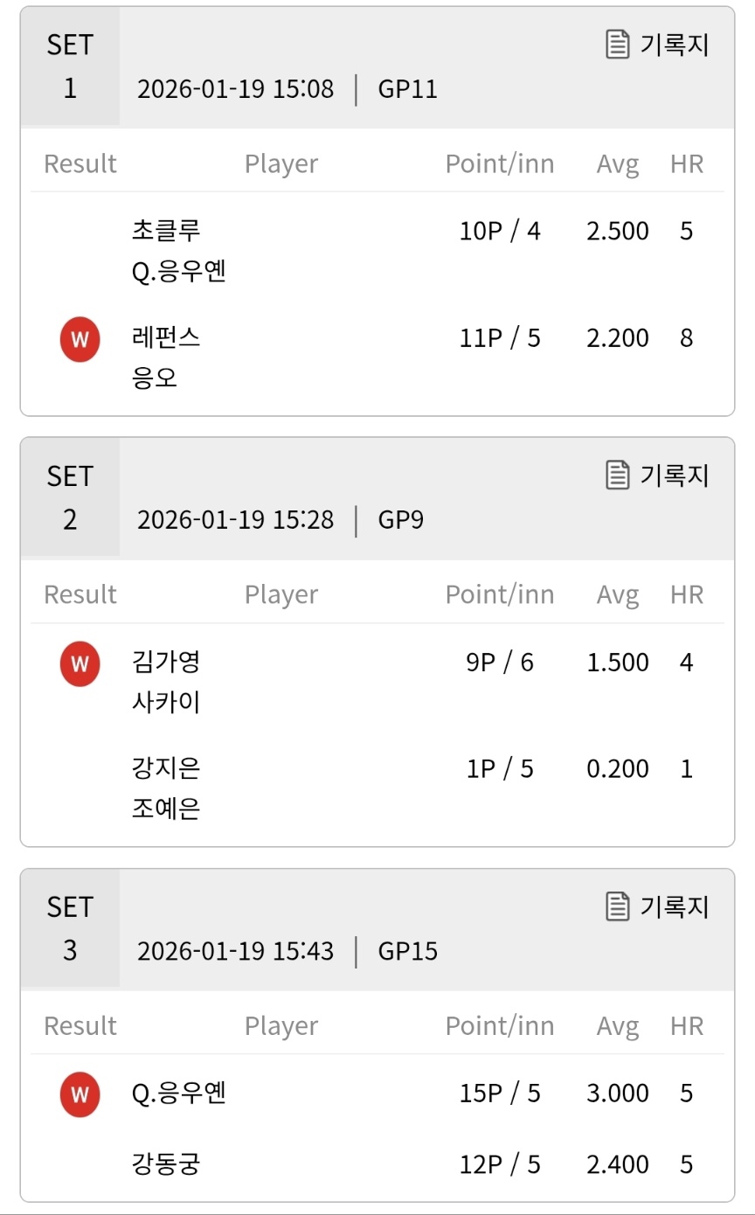Click the HR column header in SET 3
The width and height of the screenshot is (755, 1215).
pyautogui.click(x=687, y=1025)
